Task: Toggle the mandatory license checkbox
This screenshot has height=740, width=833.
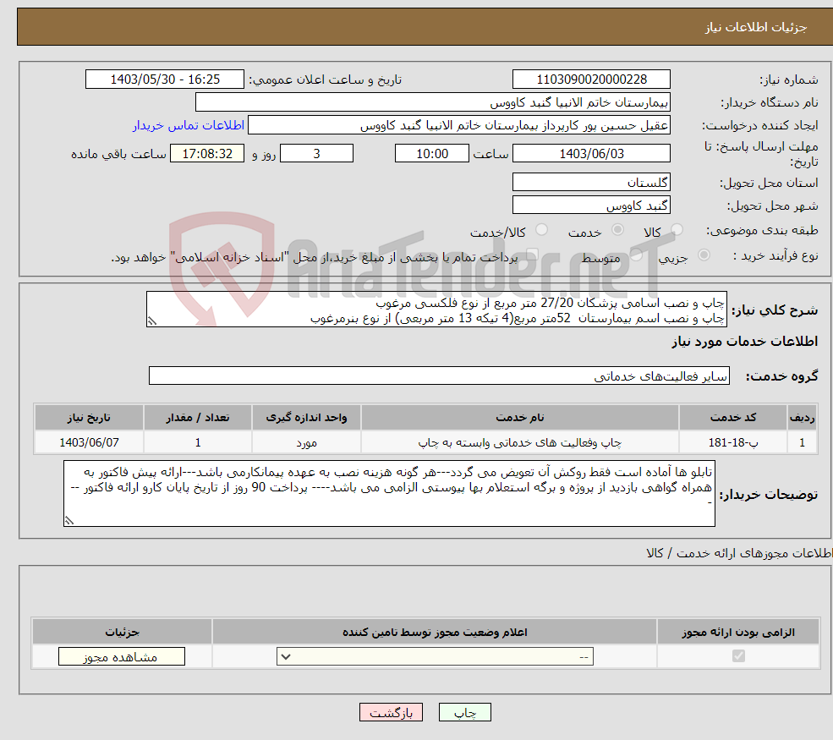Action: tap(738, 656)
